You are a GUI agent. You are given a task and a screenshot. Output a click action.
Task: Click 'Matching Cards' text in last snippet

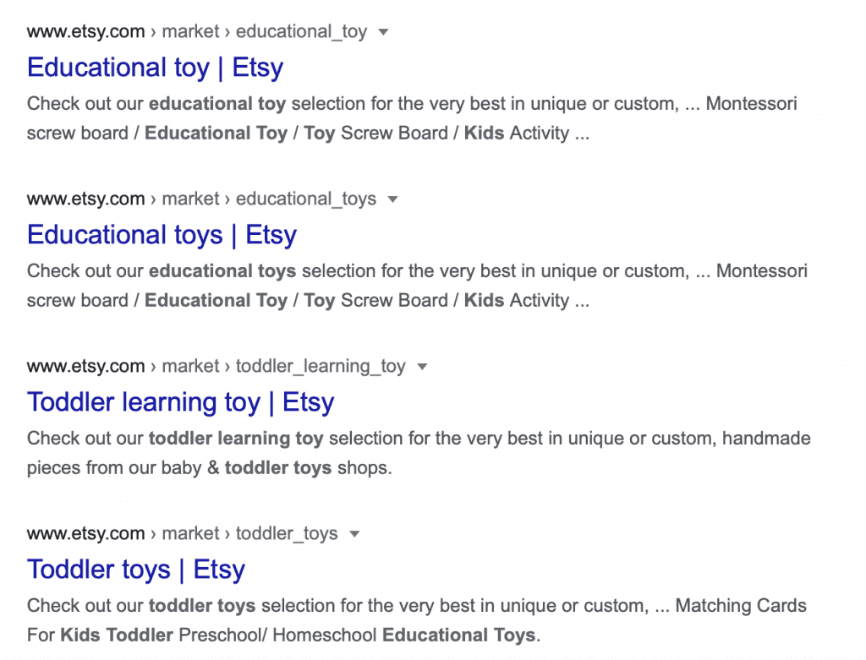741,606
